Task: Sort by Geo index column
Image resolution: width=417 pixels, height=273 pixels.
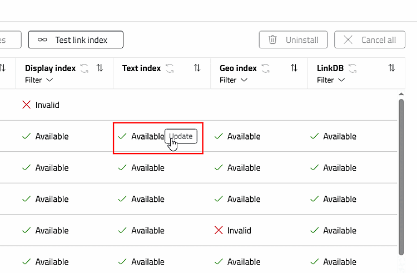Action: (x=294, y=68)
